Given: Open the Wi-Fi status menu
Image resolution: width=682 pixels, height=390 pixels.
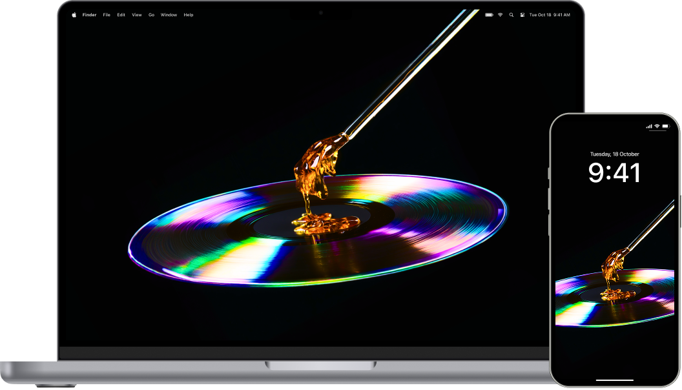Looking at the screenshot, I should 500,14.
